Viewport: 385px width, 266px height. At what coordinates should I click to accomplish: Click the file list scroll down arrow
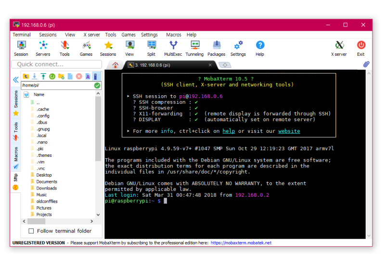(98, 215)
